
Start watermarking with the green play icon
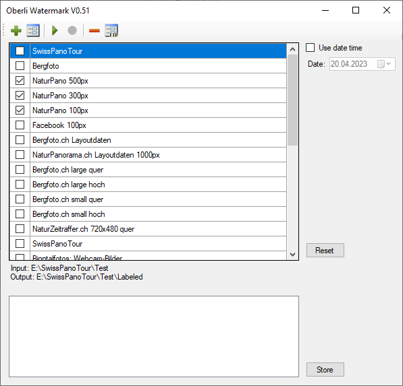pos(55,30)
